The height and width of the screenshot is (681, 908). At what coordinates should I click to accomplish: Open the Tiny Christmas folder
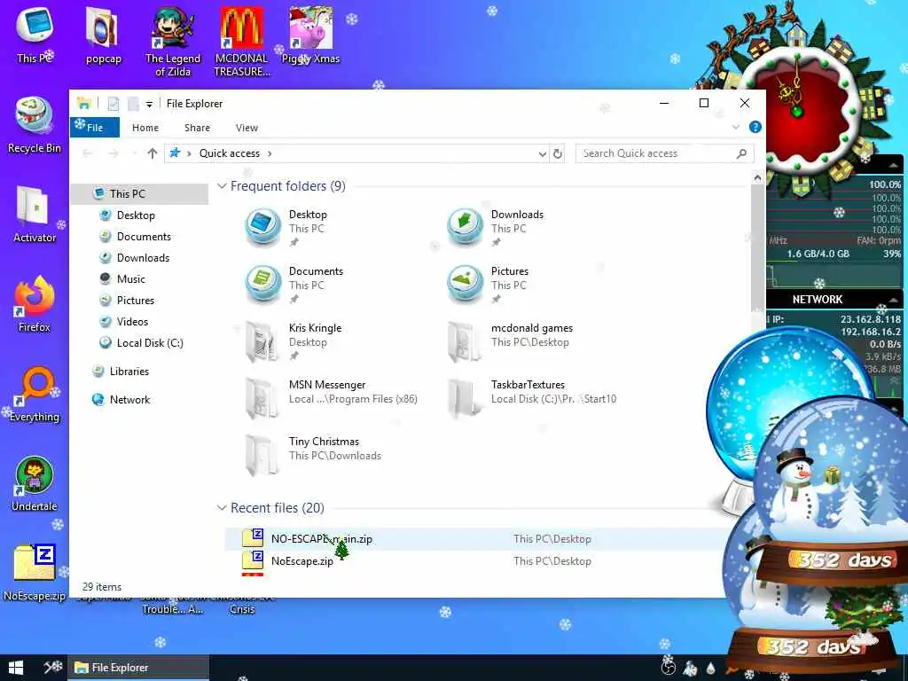pyautogui.click(x=313, y=455)
